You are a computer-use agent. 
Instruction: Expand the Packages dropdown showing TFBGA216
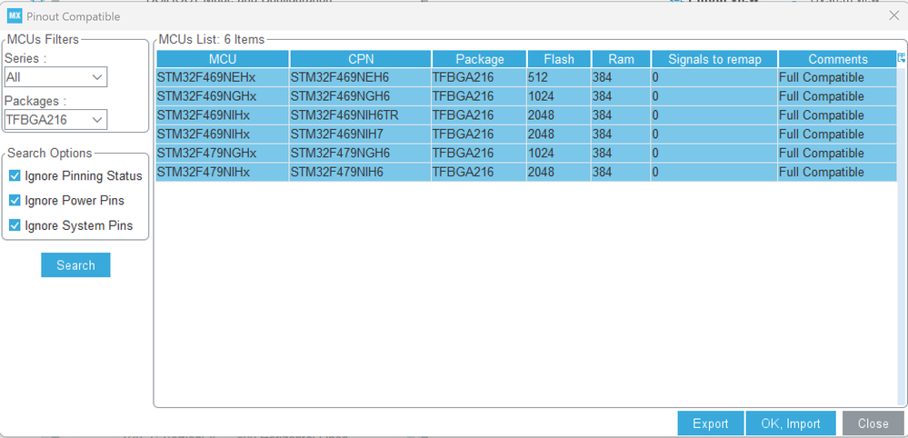tap(55, 120)
